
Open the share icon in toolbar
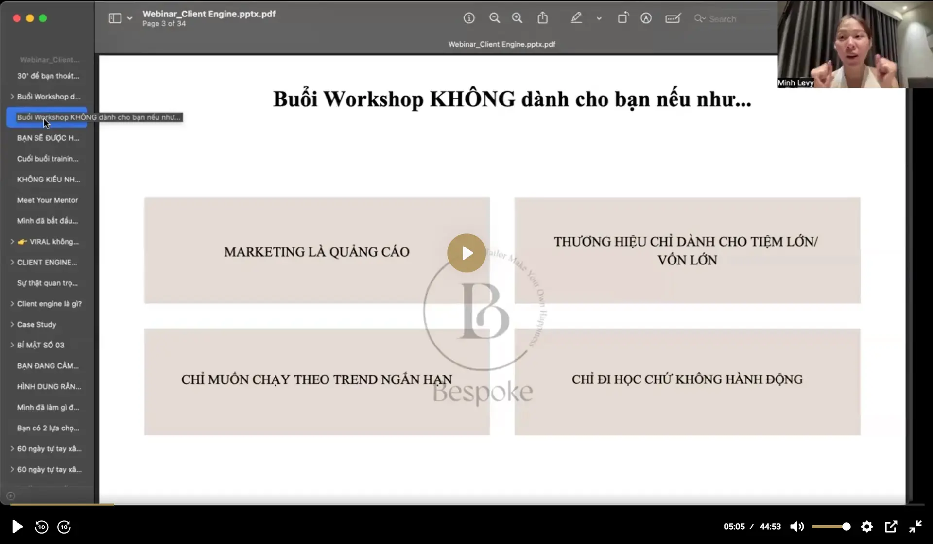(542, 18)
